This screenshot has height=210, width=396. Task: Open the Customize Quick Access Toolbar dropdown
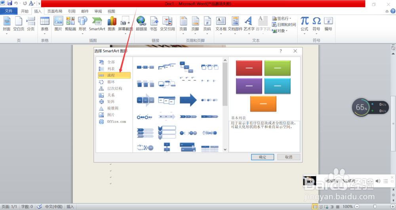(39, 4)
